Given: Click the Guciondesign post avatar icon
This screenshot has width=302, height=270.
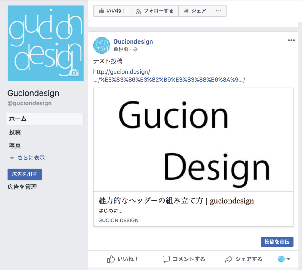Looking at the screenshot, I should pos(102,45).
